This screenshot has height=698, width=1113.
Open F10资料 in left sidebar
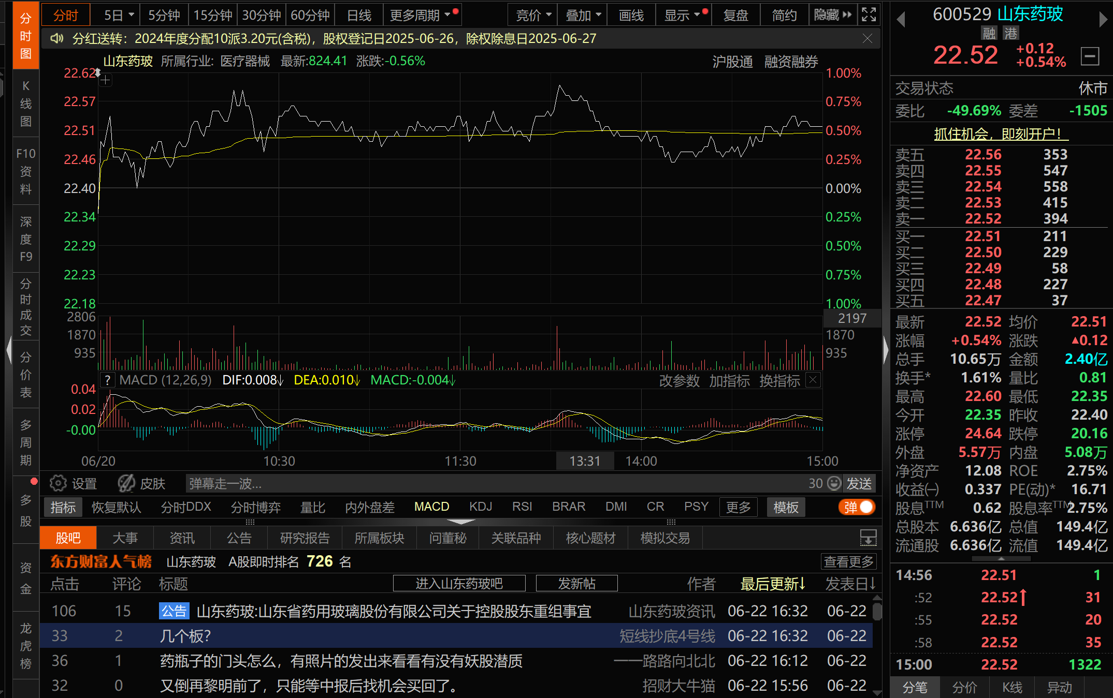[26, 171]
